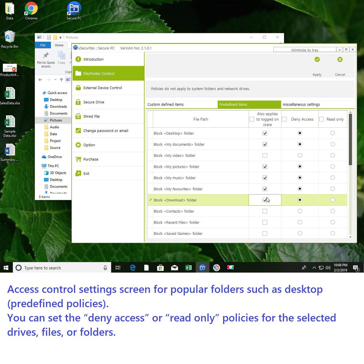364x364 pixels.
Task: Select File/Folder Control in the sidebar
Action: tap(99, 73)
